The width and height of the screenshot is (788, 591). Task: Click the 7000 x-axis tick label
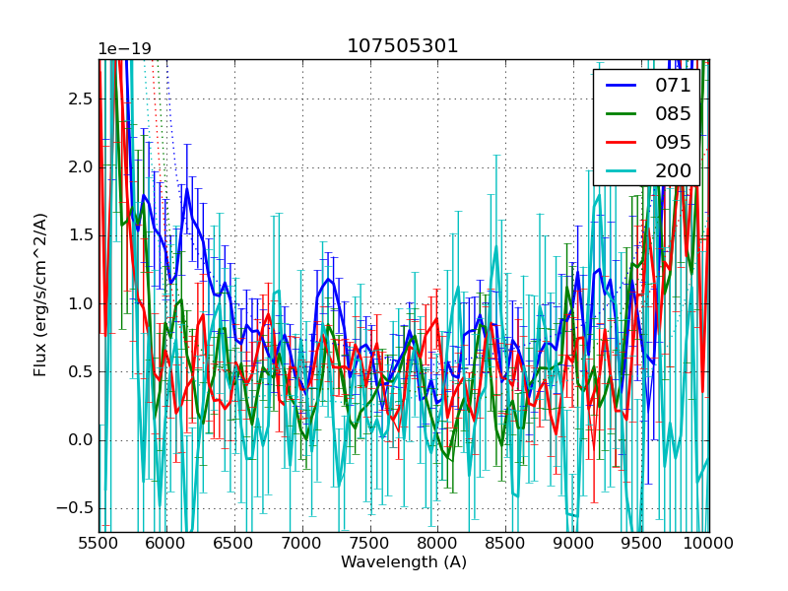click(302, 543)
